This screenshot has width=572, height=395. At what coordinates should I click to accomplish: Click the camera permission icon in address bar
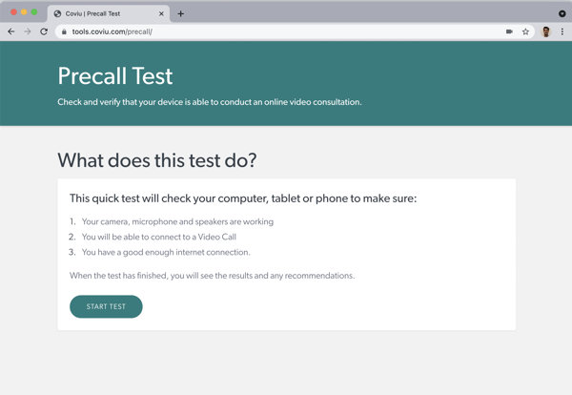click(x=509, y=31)
